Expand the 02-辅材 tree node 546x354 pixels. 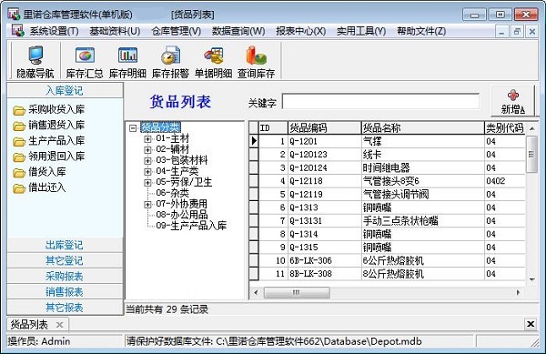tap(147, 149)
